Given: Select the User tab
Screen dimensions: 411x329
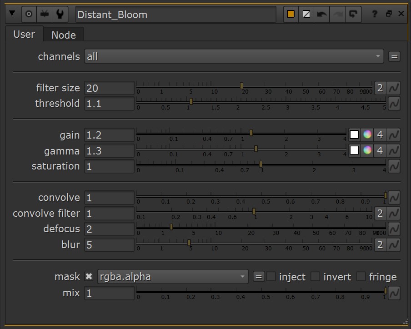Looking at the screenshot, I should (24, 35).
